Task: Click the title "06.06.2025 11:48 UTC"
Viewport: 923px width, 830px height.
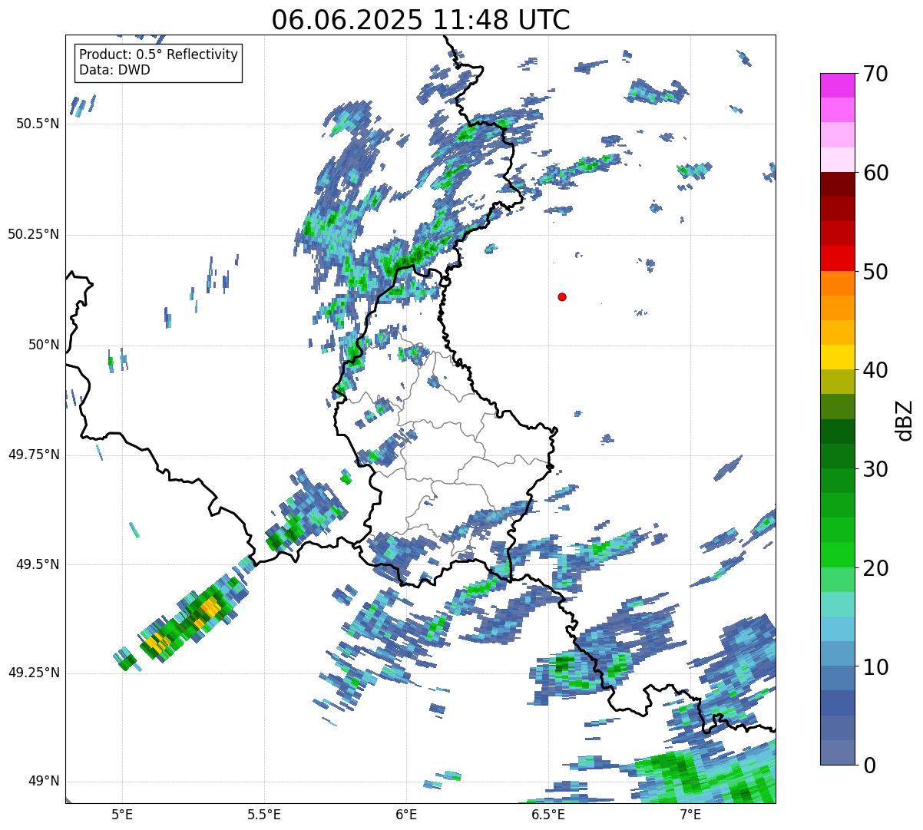Action: click(421, 20)
